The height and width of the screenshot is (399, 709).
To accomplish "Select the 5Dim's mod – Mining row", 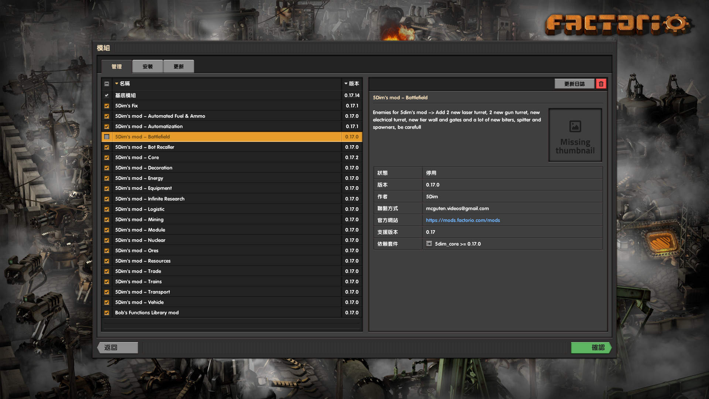I will [232, 219].
